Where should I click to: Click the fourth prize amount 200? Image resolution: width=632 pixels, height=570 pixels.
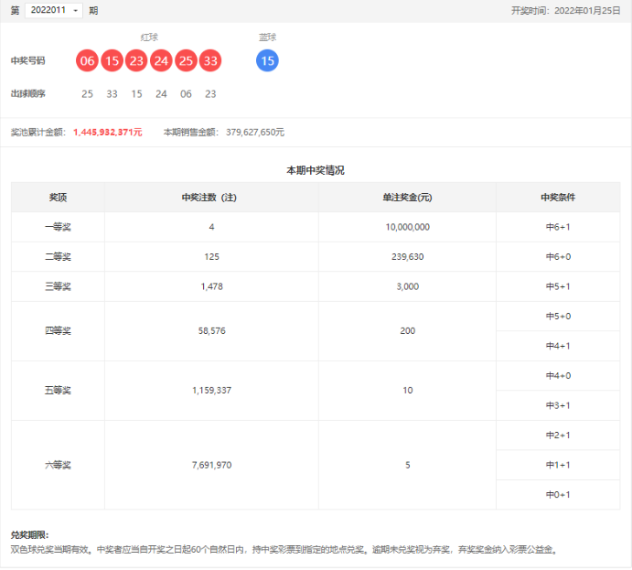pos(408,331)
